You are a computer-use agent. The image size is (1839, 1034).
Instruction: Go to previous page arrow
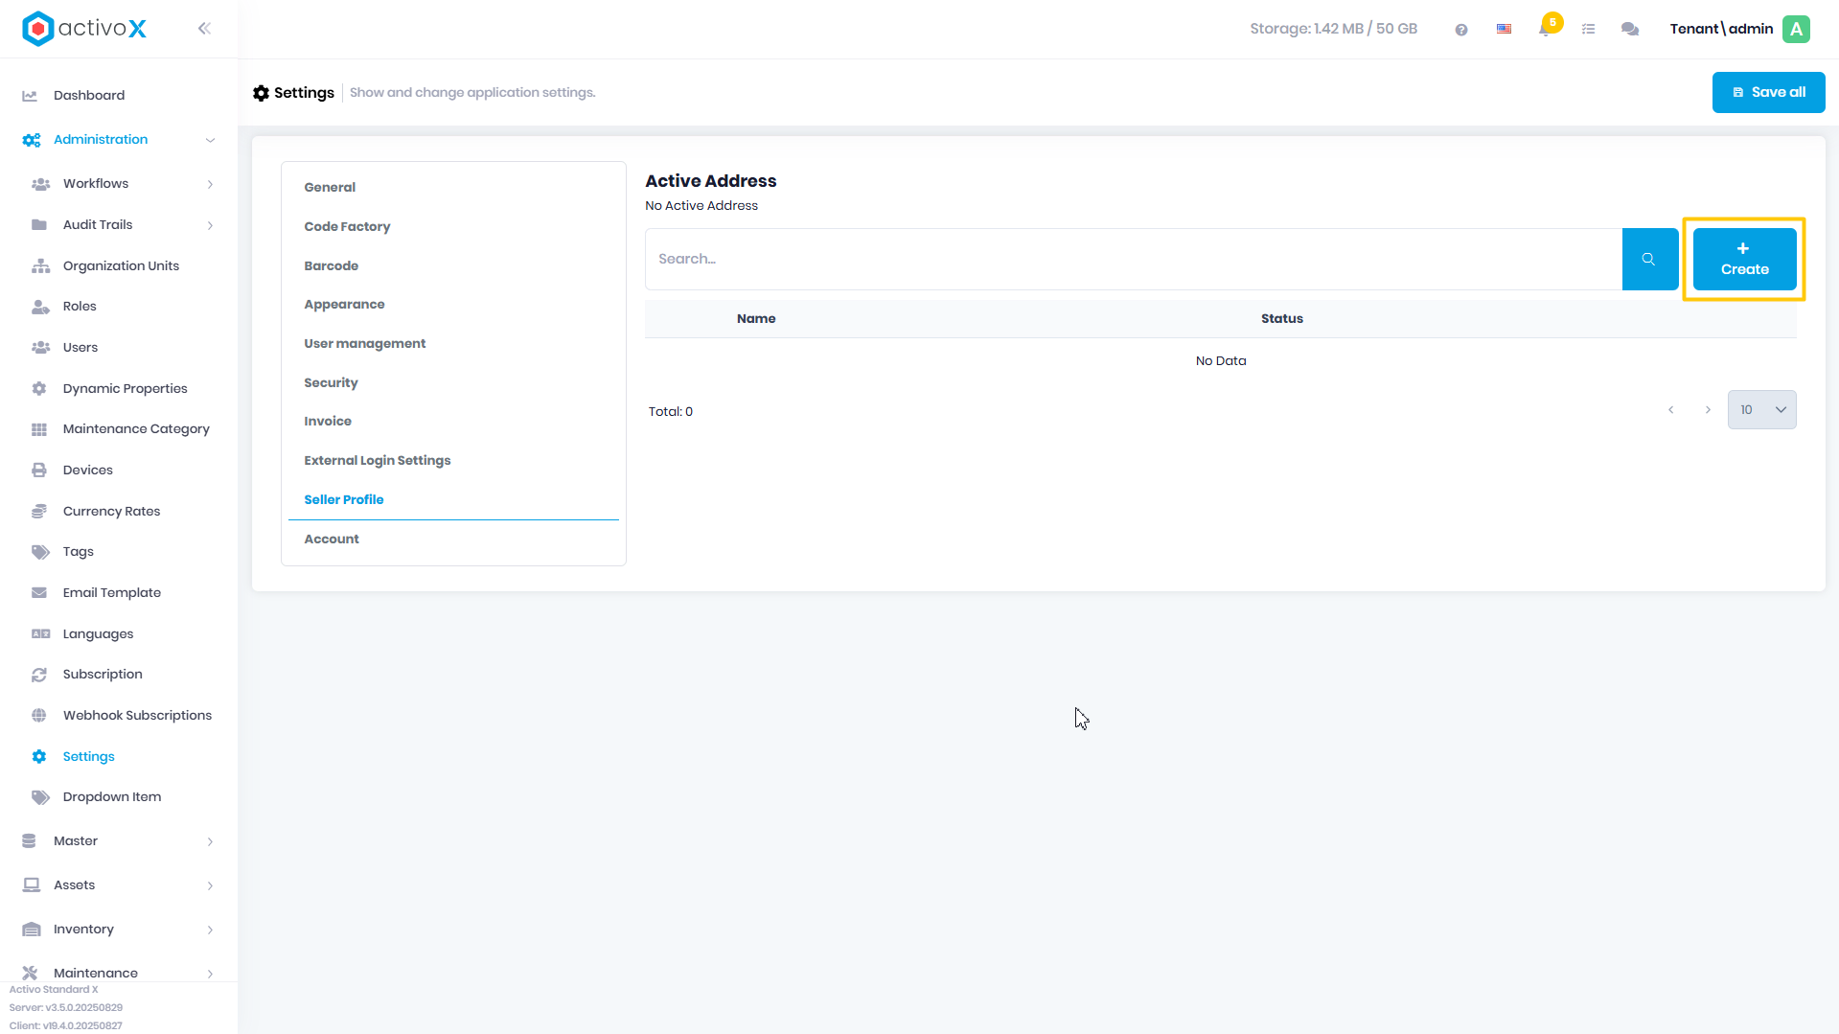click(1670, 410)
